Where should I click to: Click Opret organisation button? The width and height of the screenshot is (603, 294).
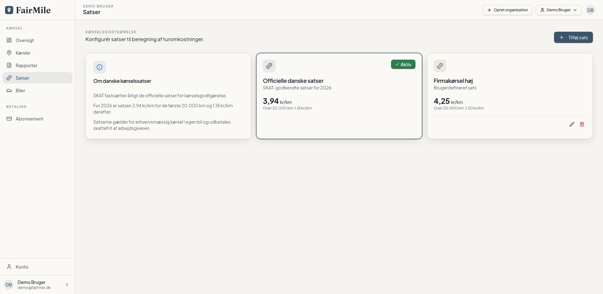pos(507,10)
